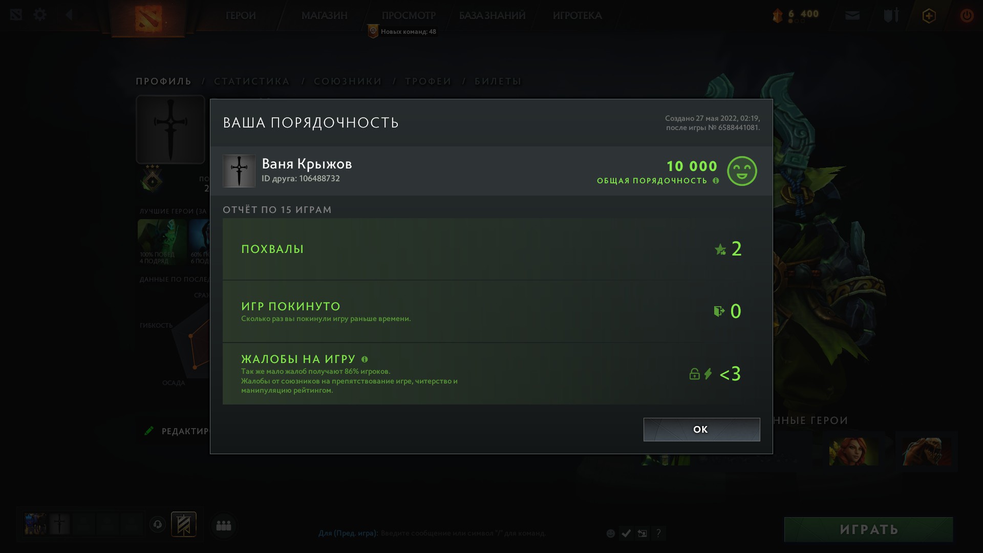Toggle the voice headset icon in party bar

(x=158, y=525)
